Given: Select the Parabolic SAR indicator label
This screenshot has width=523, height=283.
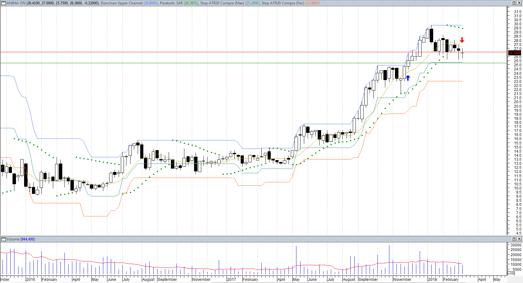Looking at the screenshot, I should [x=171, y=3].
